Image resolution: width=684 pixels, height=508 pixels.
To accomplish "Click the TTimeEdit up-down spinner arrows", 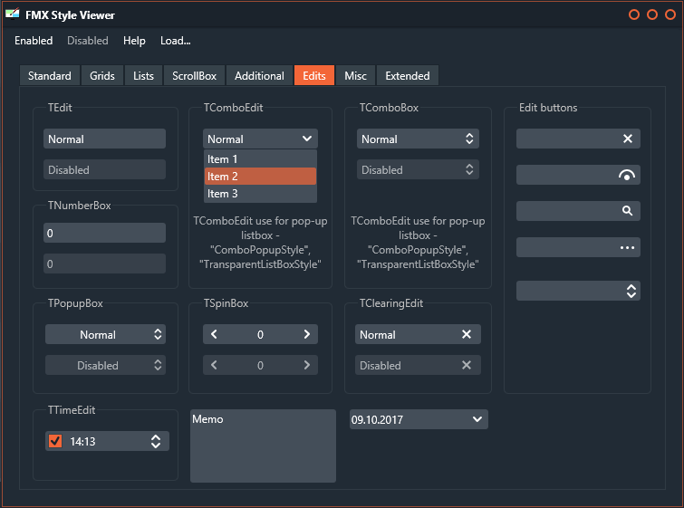I will [156, 441].
